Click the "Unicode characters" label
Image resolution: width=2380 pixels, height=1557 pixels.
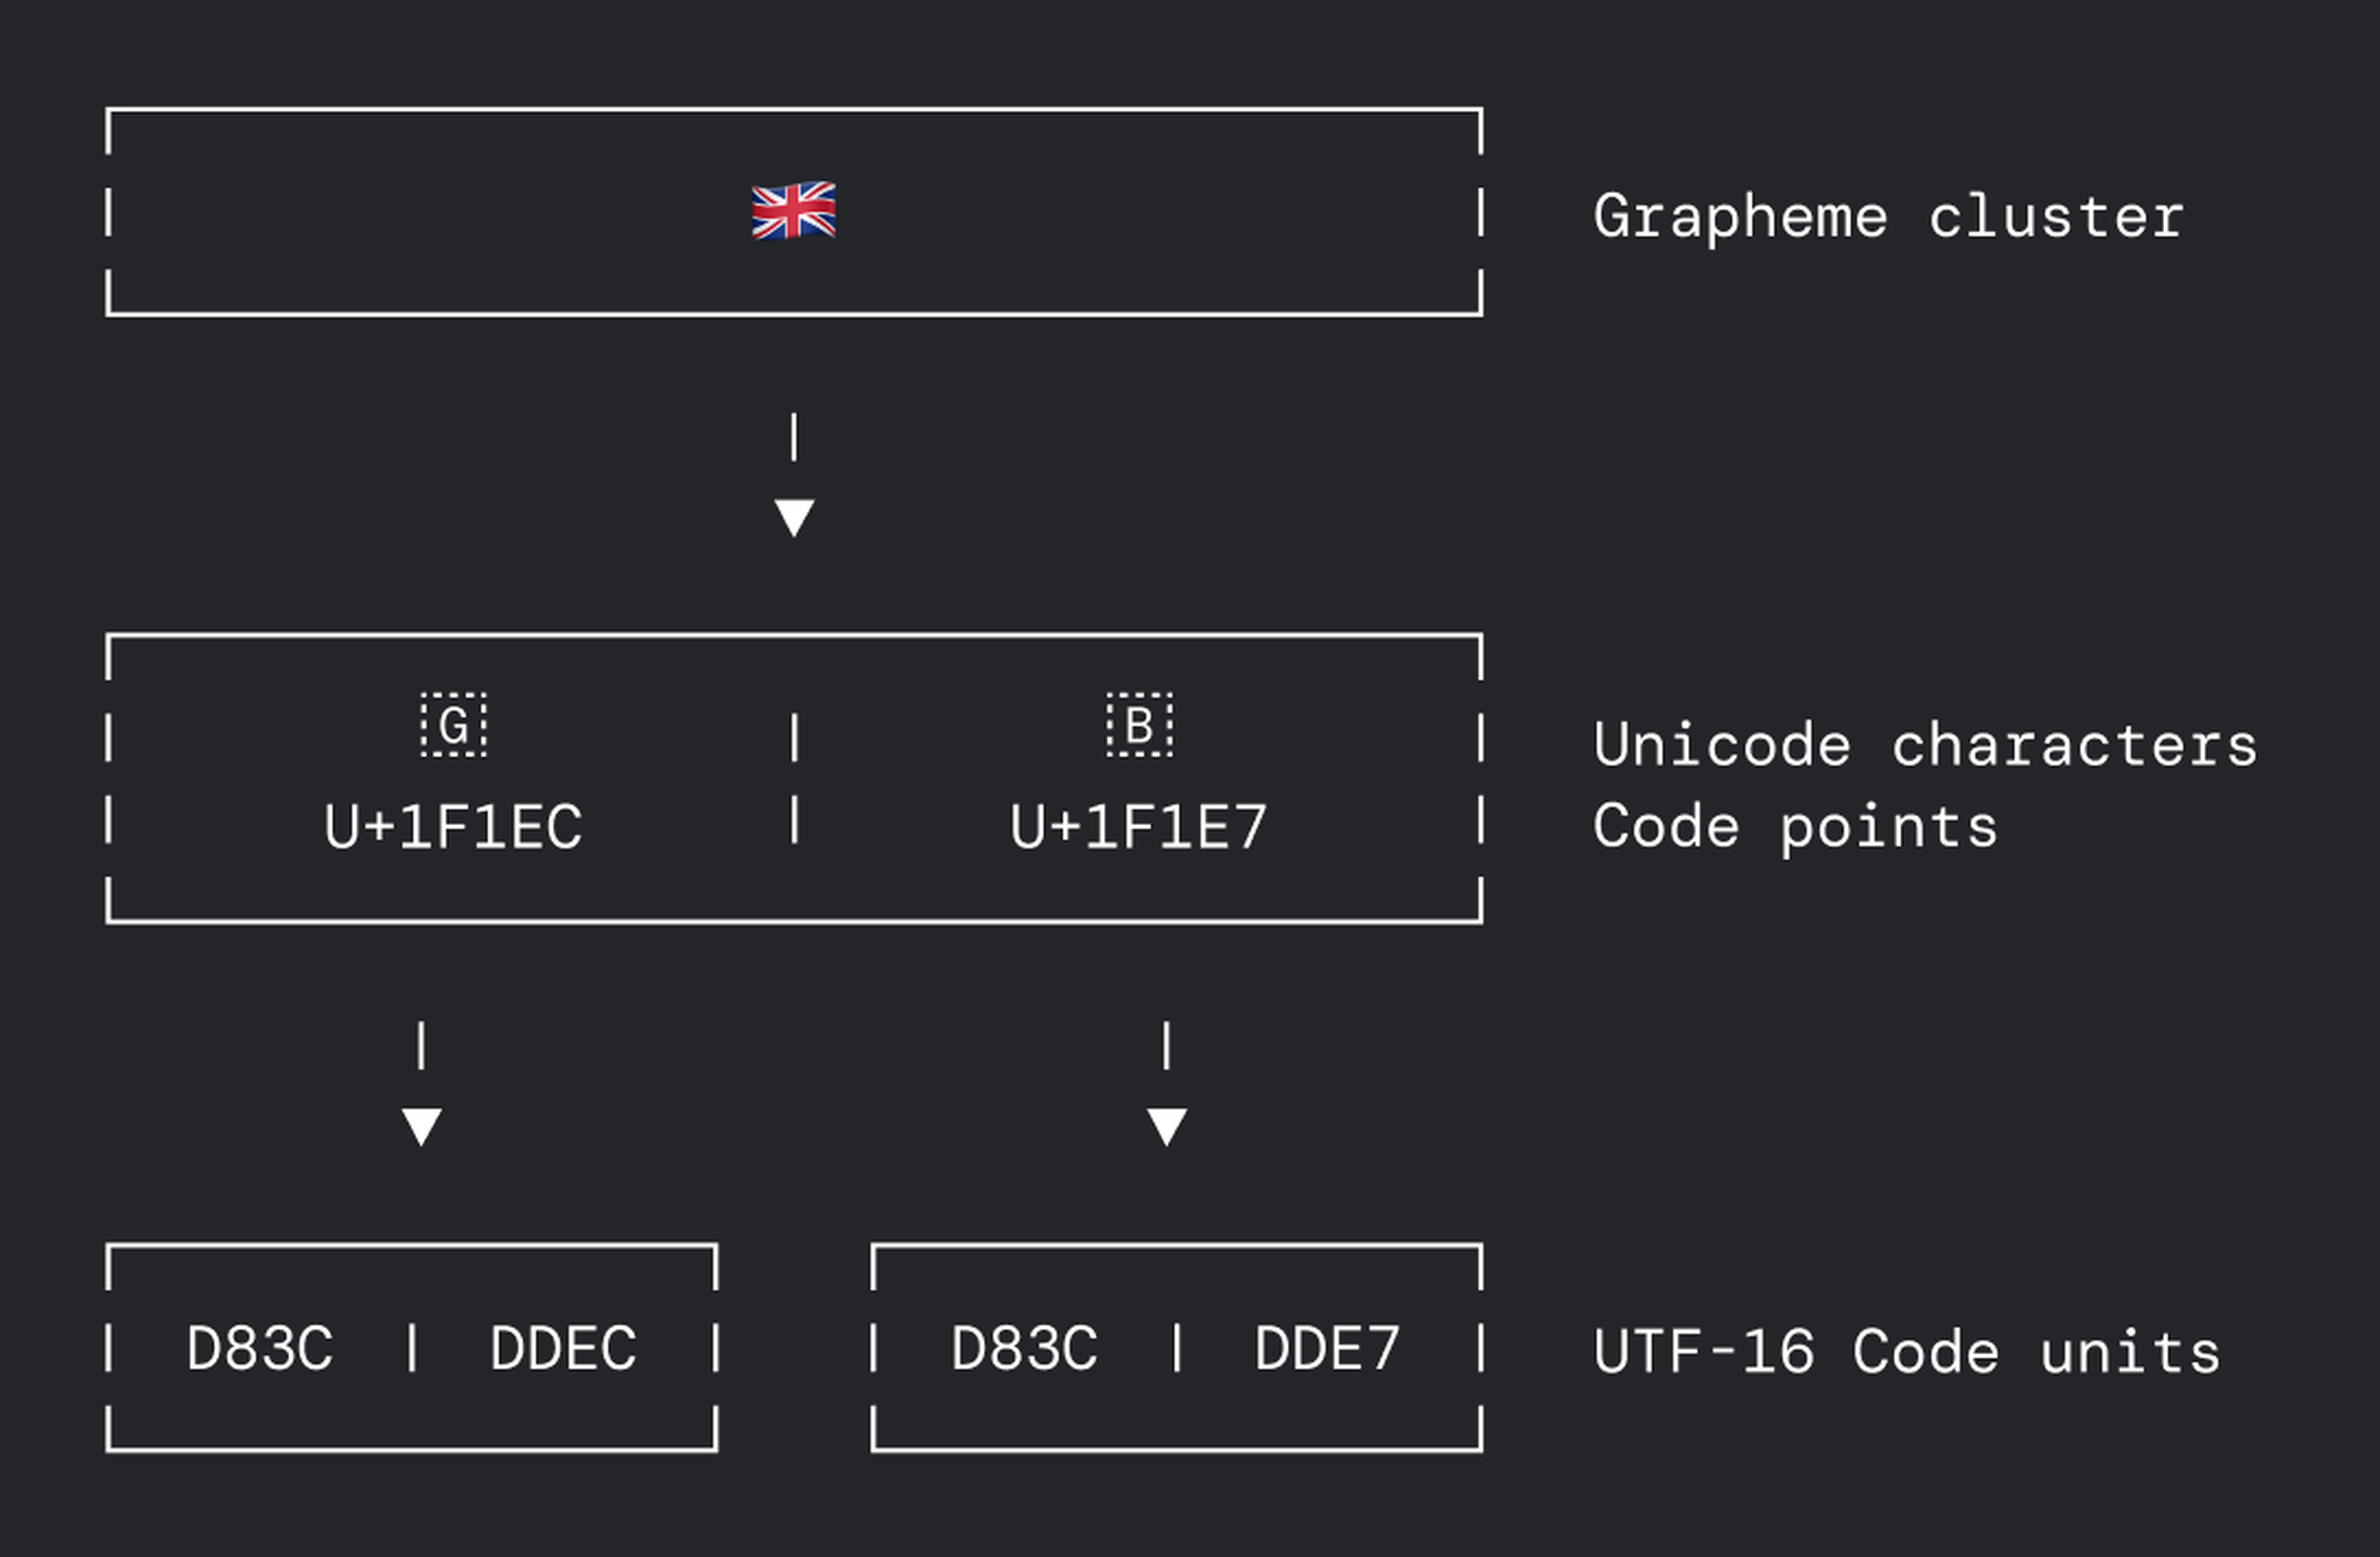1925,745
